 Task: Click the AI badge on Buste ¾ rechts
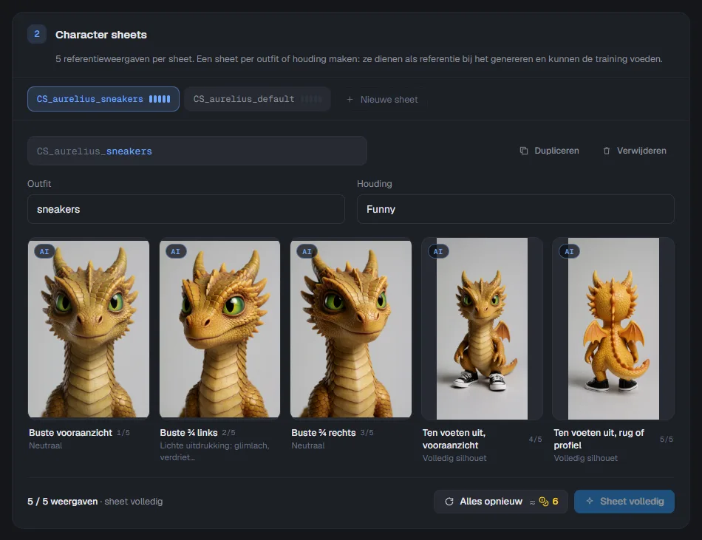tap(307, 251)
